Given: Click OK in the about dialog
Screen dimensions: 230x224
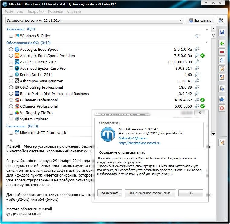Looking at the screenshot, I should click(x=191, y=193).
